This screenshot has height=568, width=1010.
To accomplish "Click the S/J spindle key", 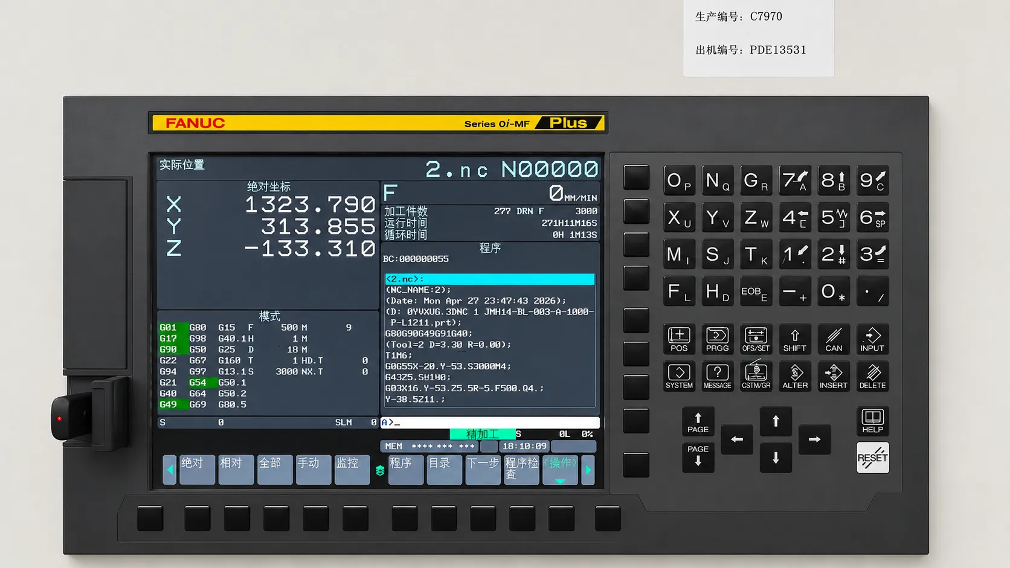I will click(x=718, y=255).
